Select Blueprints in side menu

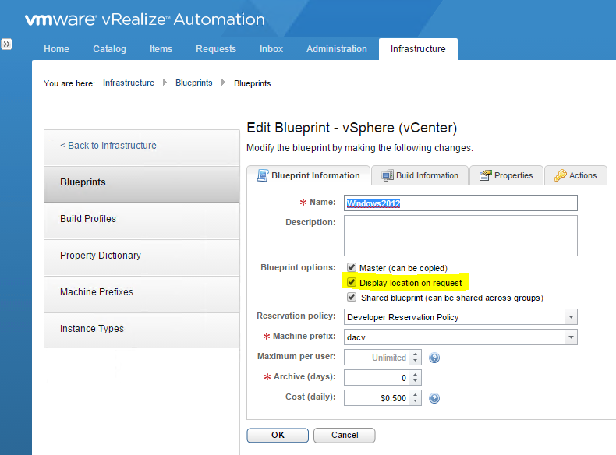tap(142, 184)
